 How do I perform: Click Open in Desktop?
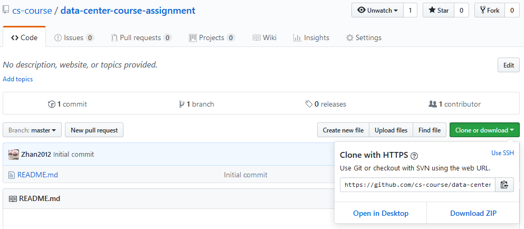[380, 213]
